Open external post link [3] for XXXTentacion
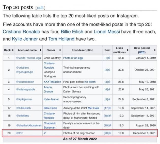The width and height of the screenshot is (160, 144). (107, 82)
